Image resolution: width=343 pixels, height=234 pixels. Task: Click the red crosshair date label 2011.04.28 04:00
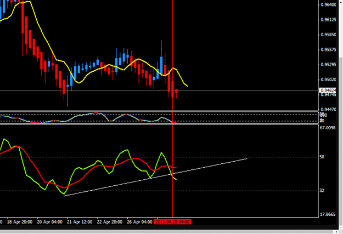point(172,222)
